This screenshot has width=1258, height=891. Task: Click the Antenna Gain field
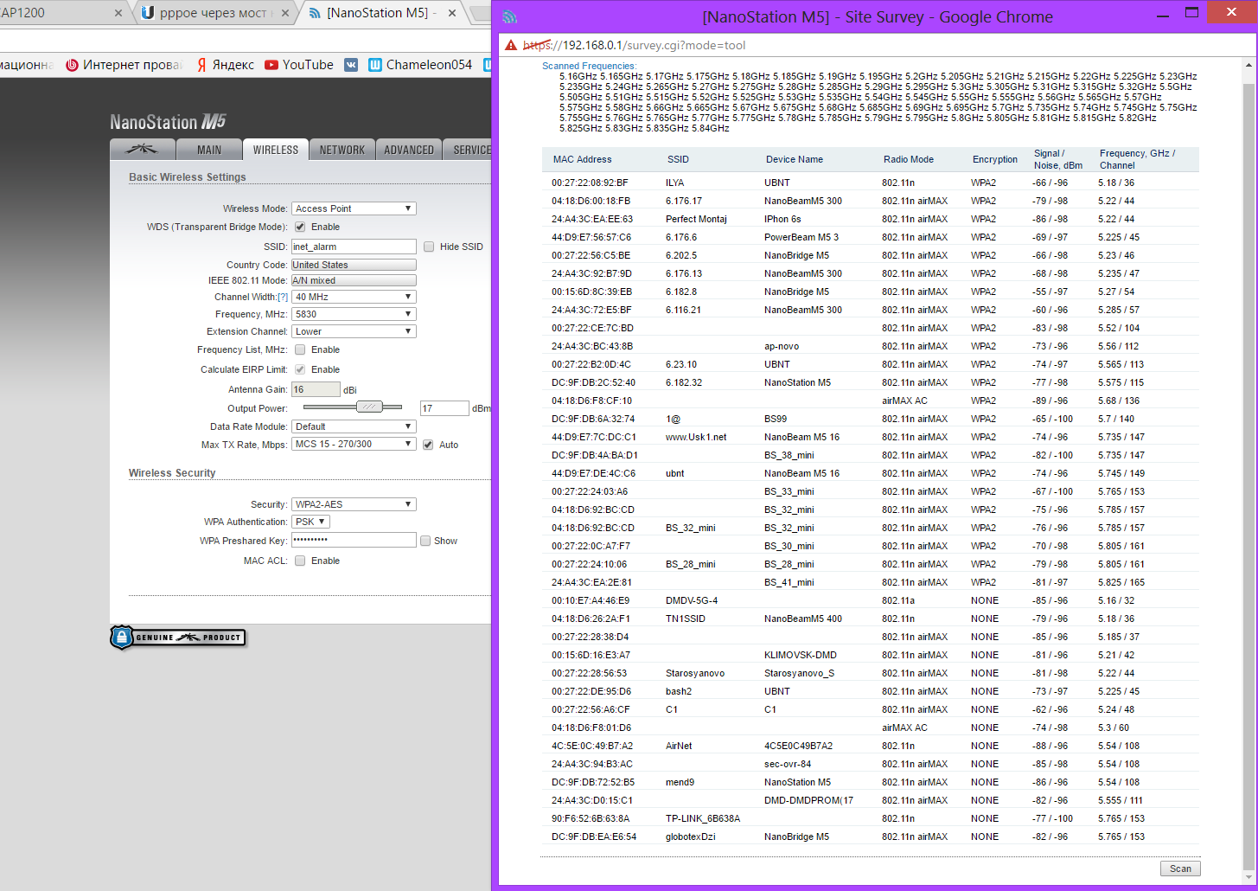(x=316, y=389)
